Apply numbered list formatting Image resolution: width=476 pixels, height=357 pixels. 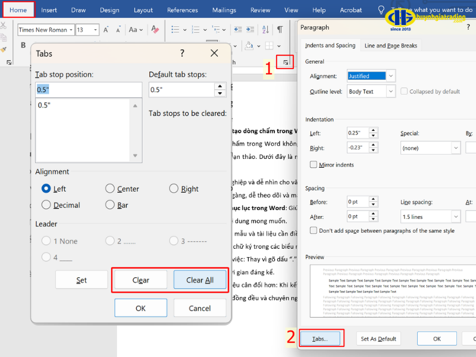[196, 29]
